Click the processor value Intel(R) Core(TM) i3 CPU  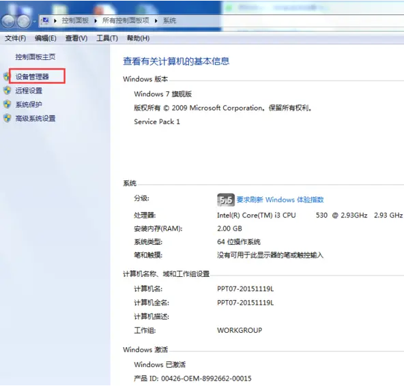point(257,216)
